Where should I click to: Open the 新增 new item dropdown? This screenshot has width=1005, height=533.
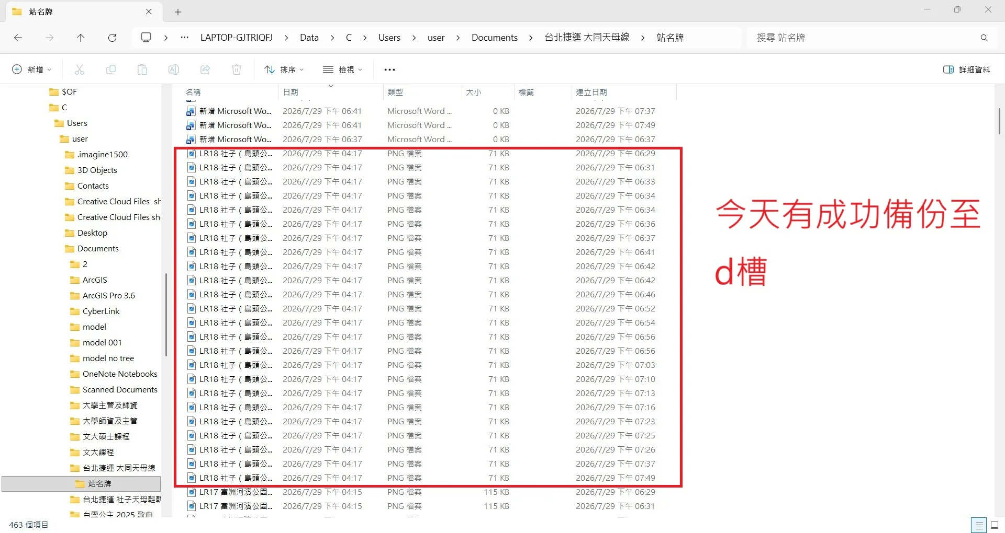pos(32,69)
